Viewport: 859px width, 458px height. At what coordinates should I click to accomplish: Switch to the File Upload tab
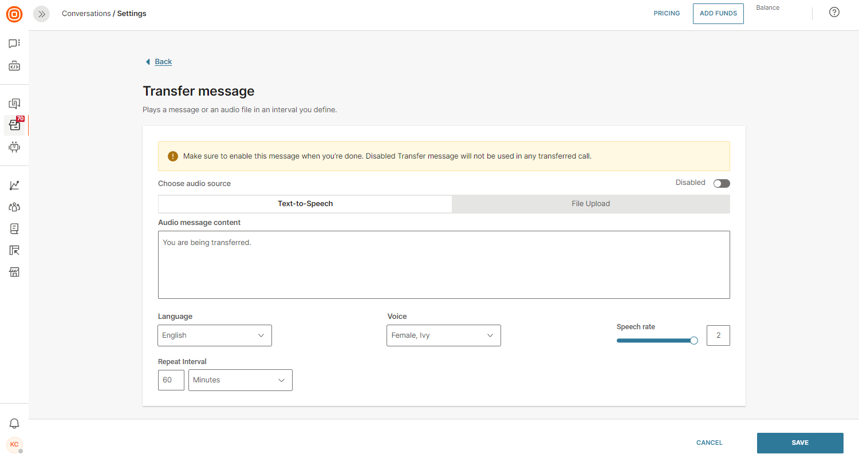[x=590, y=204]
